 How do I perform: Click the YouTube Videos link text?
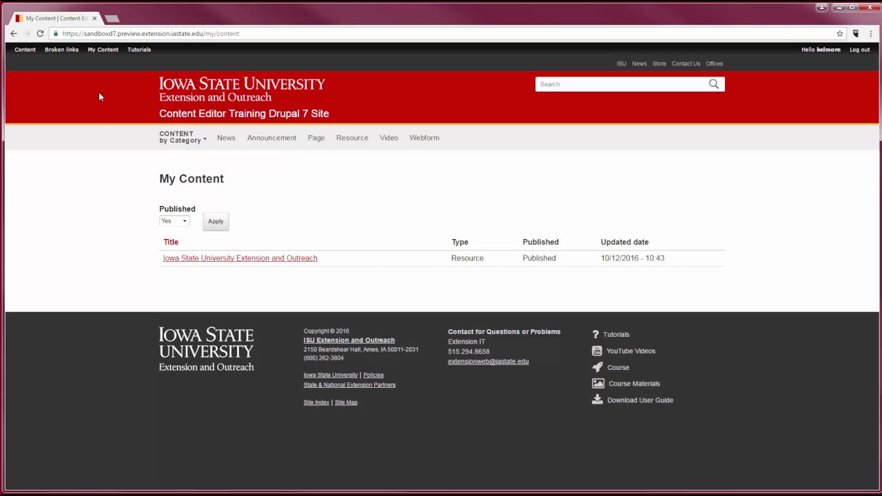(630, 351)
